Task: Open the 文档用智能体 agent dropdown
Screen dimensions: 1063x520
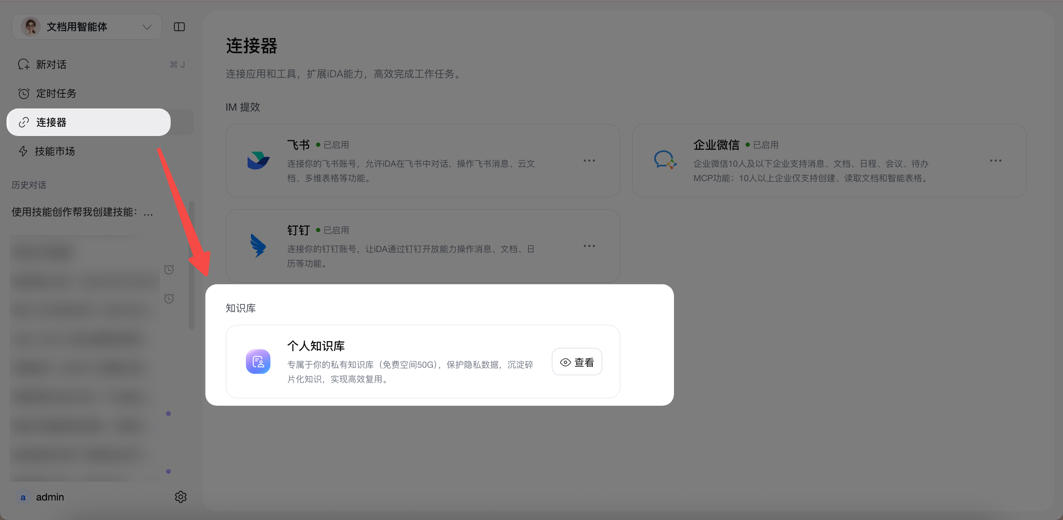Action: point(87,27)
